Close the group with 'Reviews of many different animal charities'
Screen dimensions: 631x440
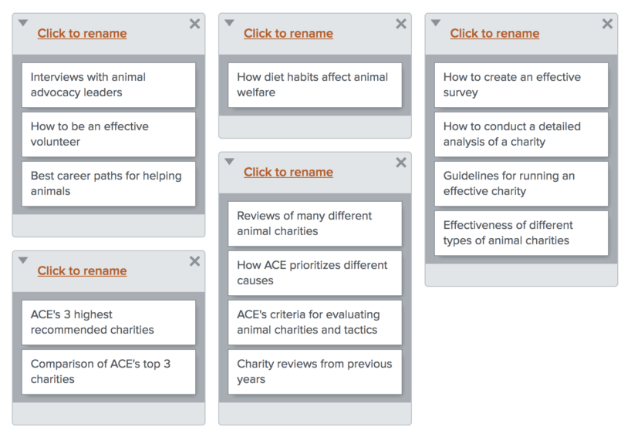point(401,163)
